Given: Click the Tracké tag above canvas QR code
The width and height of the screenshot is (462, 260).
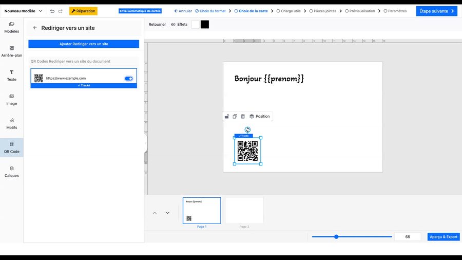Looking at the screenshot, I should pyautogui.click(x=244, y=136).
